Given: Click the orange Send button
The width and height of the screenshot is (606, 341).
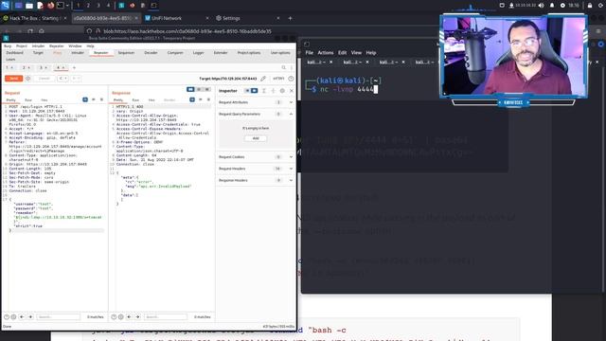Looking at the screenshot, I should (14, 79).
